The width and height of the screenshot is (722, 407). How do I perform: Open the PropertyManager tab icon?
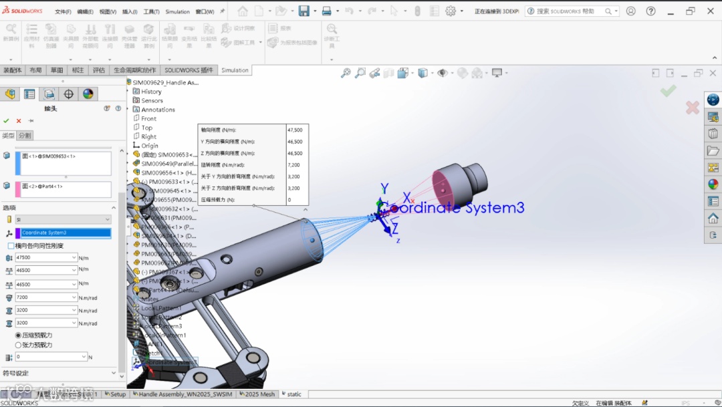coord(29,94)
